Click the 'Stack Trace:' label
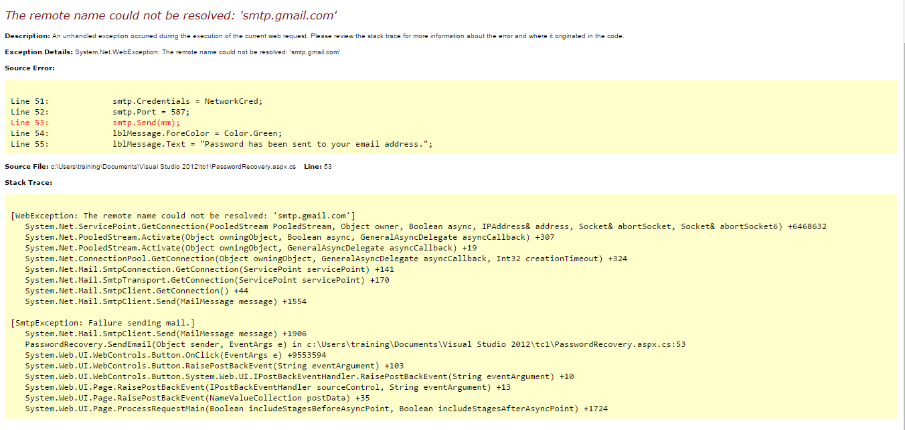Viewport: 905px width, 430px height. pos(28,182)
